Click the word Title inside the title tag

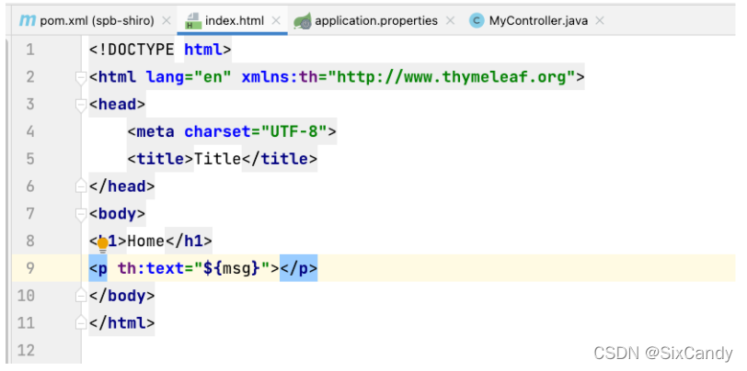(217, 159)
